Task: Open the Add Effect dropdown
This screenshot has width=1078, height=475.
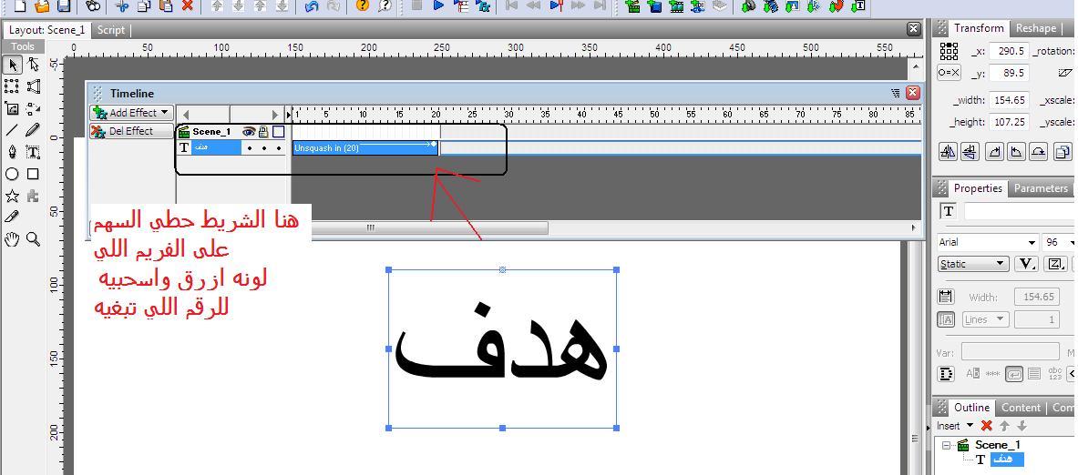Action: click(131, 113)
